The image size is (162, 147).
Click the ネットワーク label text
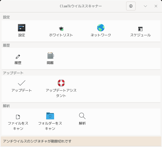tap(101, 35)
